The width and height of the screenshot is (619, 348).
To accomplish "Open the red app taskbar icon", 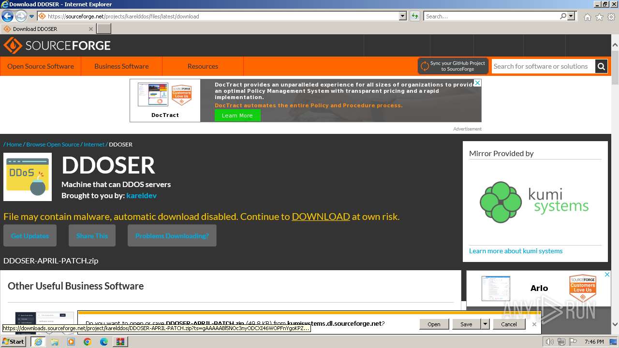I will pyautogui.click(x=120, y=342).
